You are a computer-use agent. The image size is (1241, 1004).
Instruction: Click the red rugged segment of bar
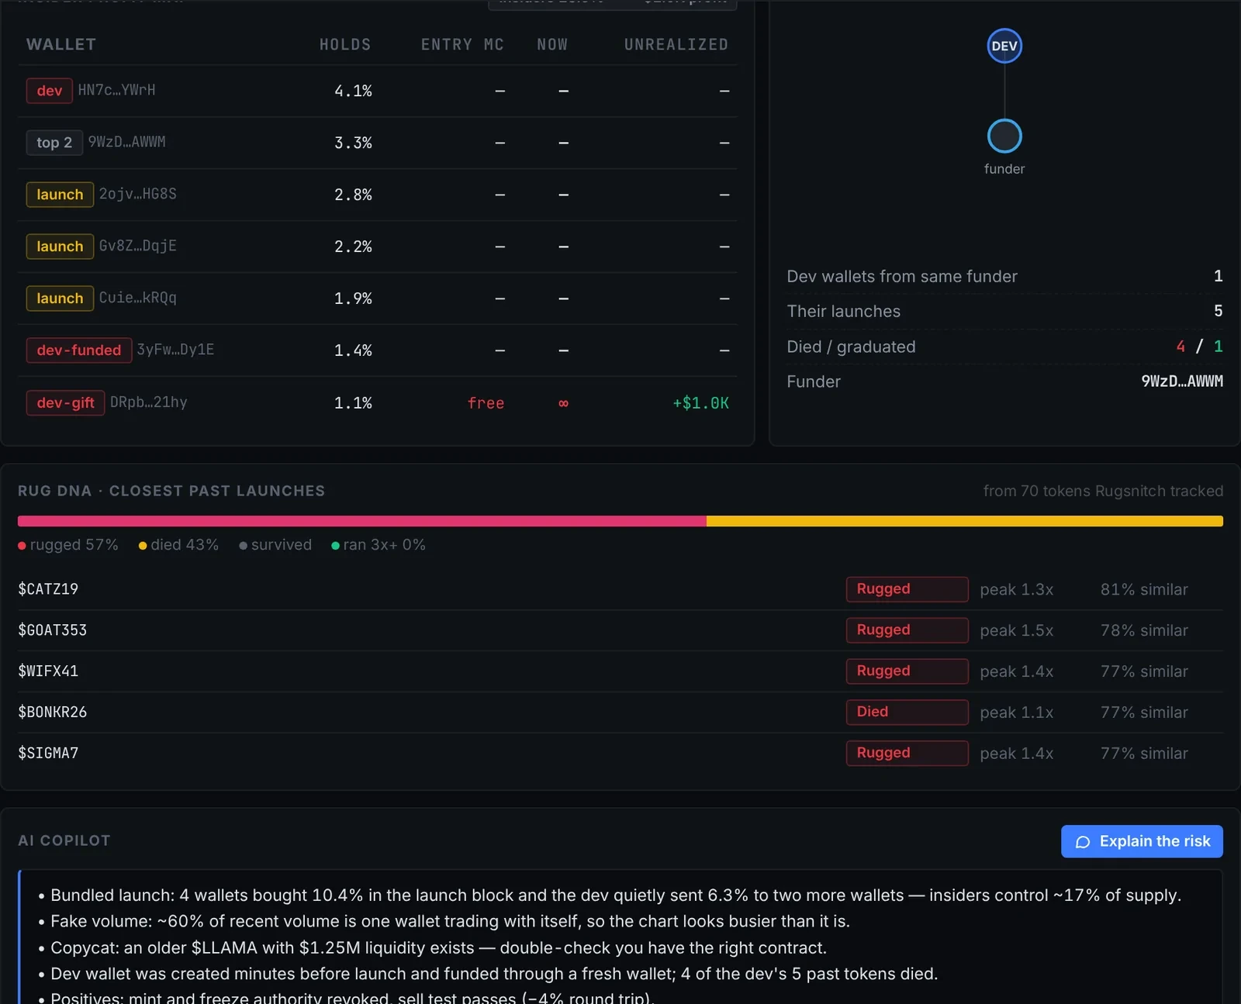coord(362,521)
